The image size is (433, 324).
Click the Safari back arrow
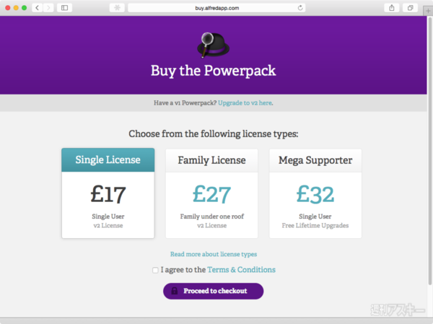(x=36, y=7)
